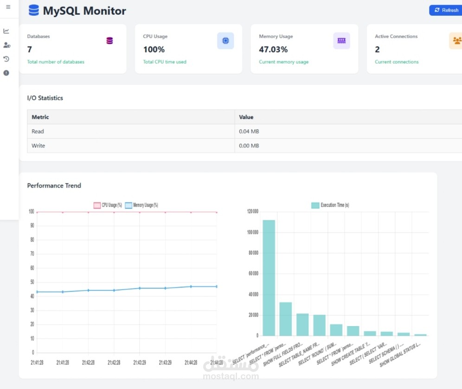Screen dimensions: 462x389
Task: Toggle the CPU Usage (%) legend swatch
Action: 97,205
